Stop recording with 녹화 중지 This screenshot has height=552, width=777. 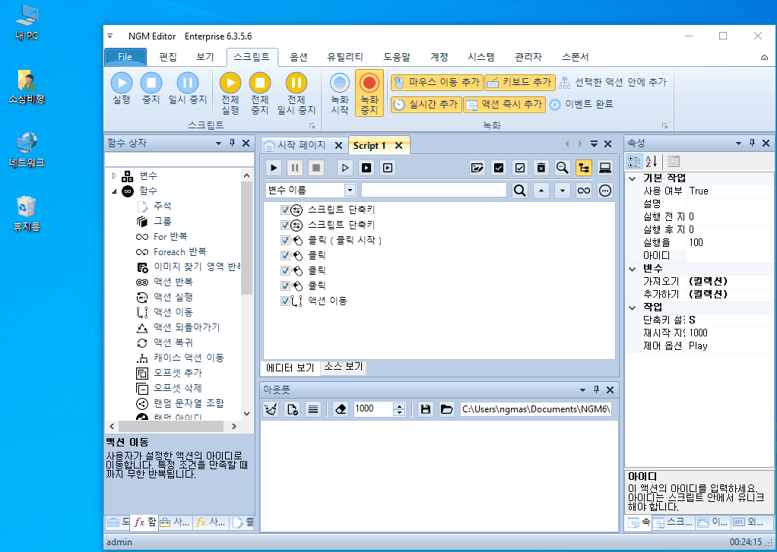[x=369, y=93]
